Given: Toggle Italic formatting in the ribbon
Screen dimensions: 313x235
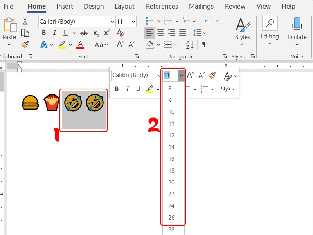Looking at the screenshot, I should 55,33.
